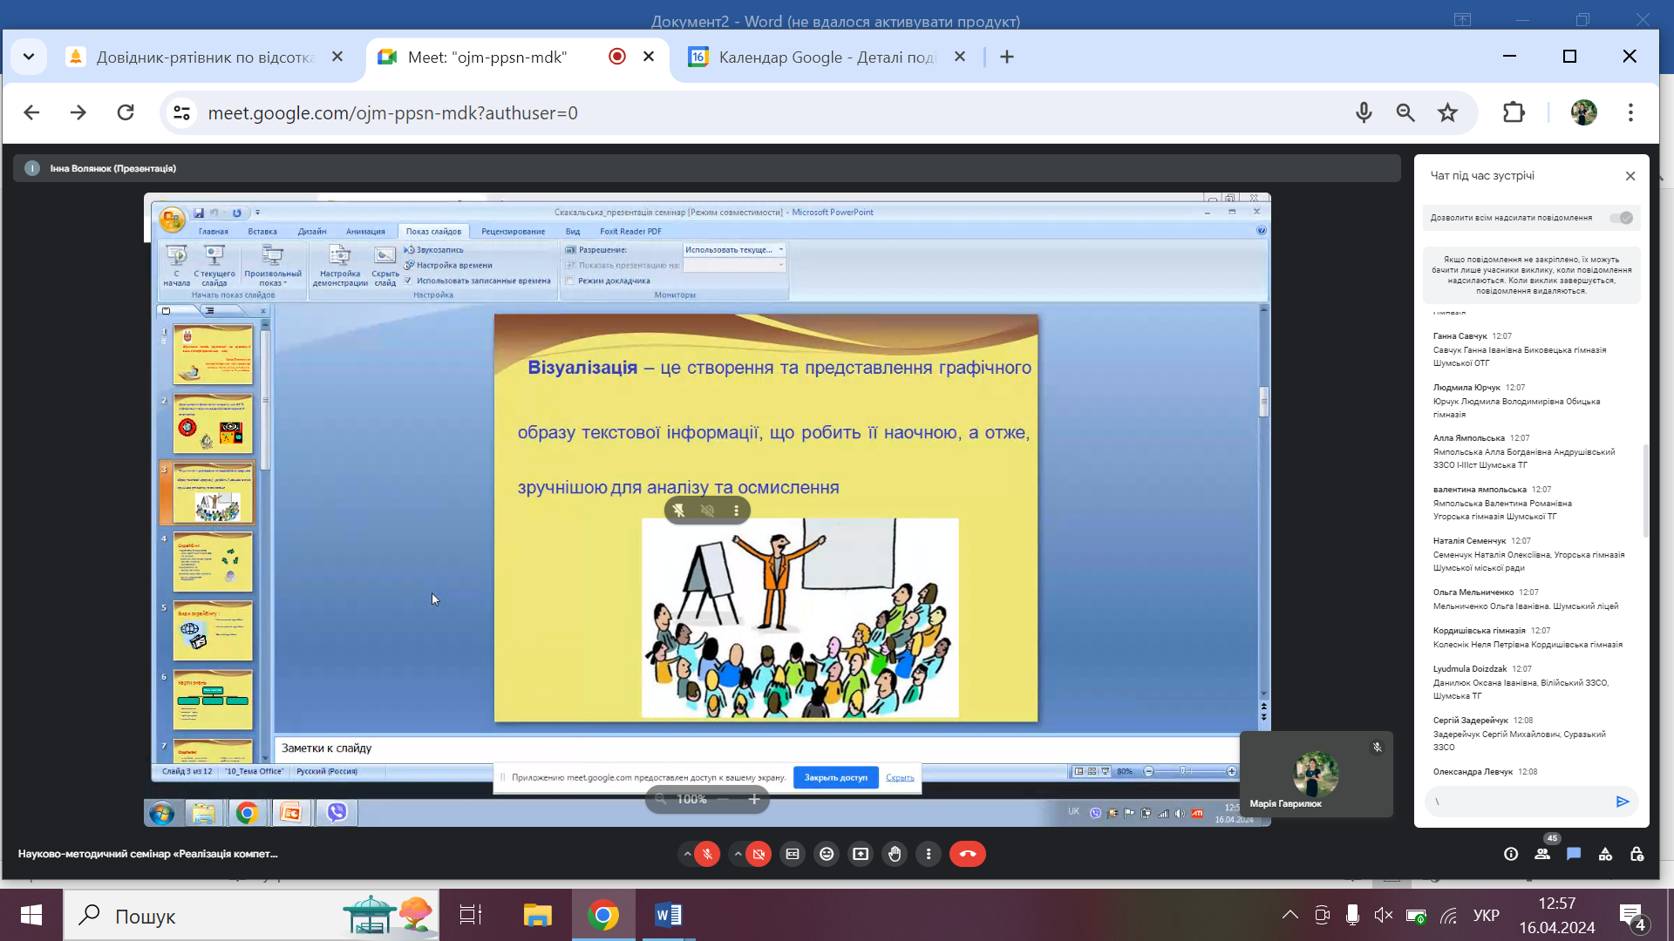The height and width of the screenshot is (941, 1674).
Task: Go forward in Chrome
Action: (x=78, y=112)
